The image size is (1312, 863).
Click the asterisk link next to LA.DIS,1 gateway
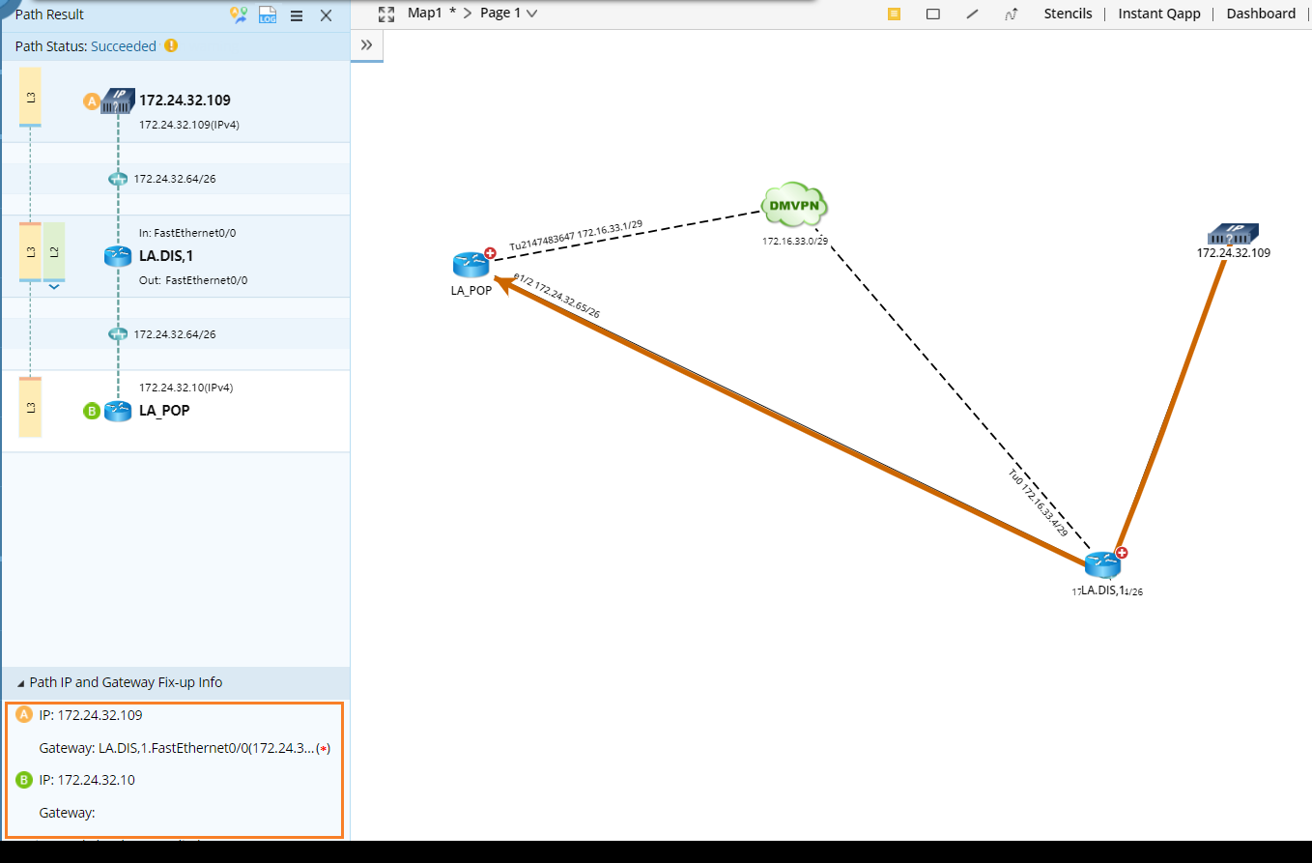325,747
